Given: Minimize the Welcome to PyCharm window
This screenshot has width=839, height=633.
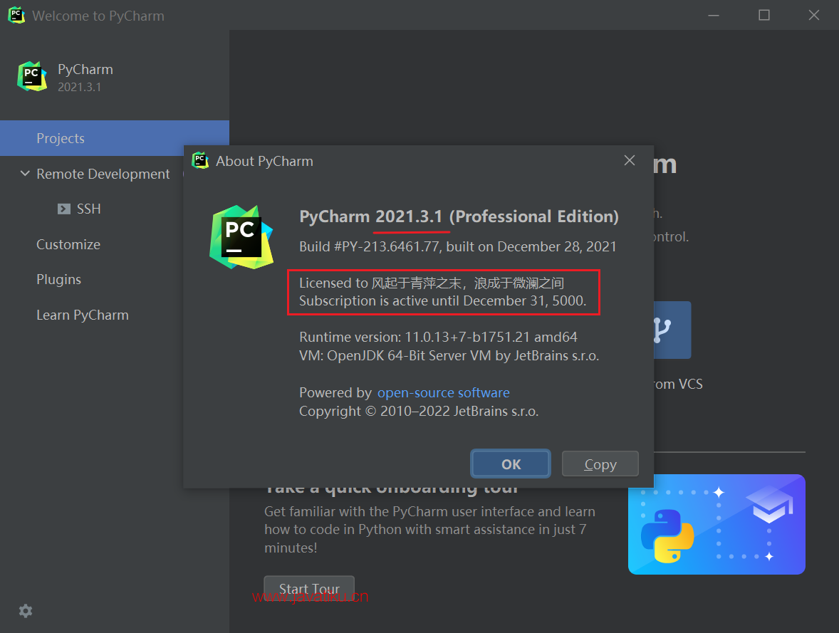Looking at the screenshot, I should click(x=713, y=15).
